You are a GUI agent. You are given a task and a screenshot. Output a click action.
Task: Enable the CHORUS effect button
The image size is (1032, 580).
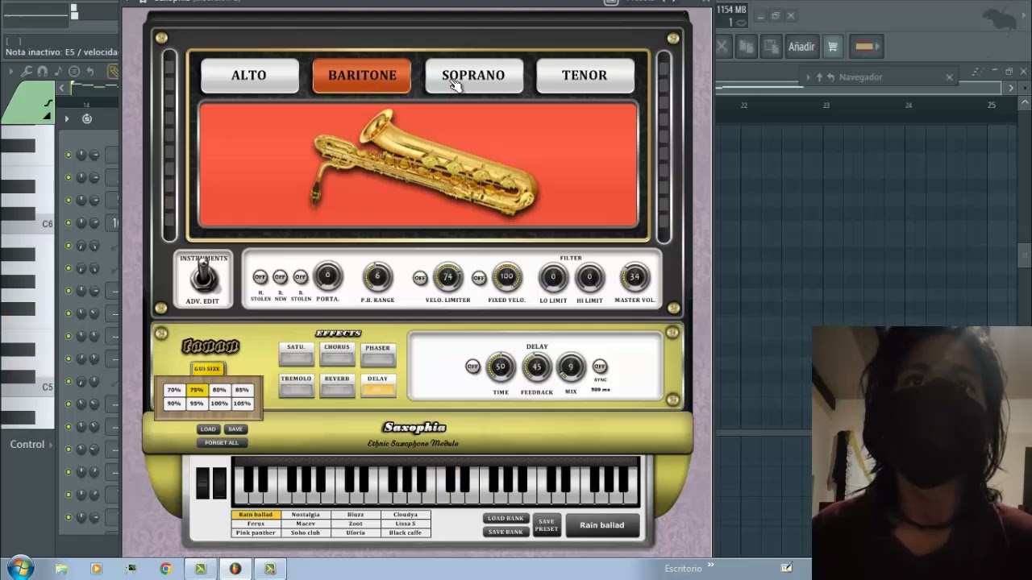pyautogui.click(x=337, y=354)
